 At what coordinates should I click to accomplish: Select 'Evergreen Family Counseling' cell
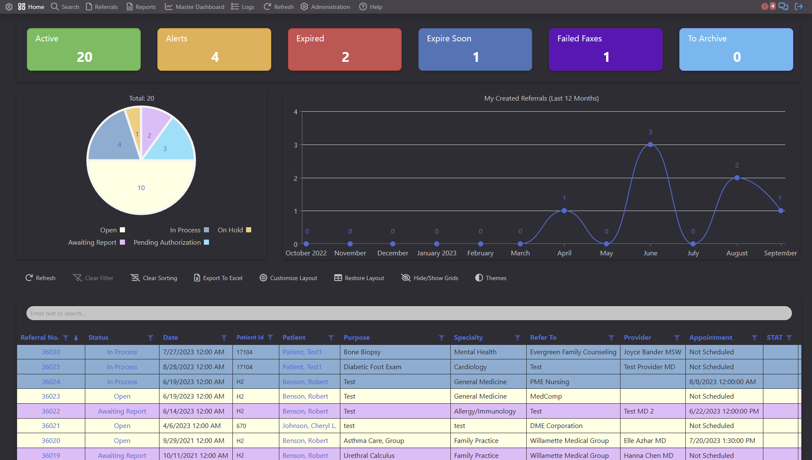click(x=573, y=352)
